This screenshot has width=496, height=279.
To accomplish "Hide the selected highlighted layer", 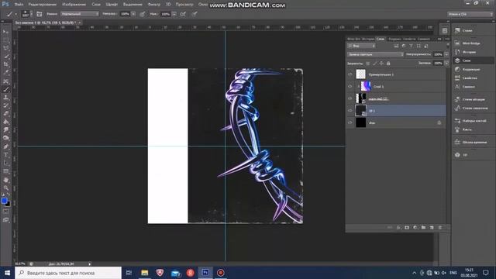I will [x=350, y=111].
